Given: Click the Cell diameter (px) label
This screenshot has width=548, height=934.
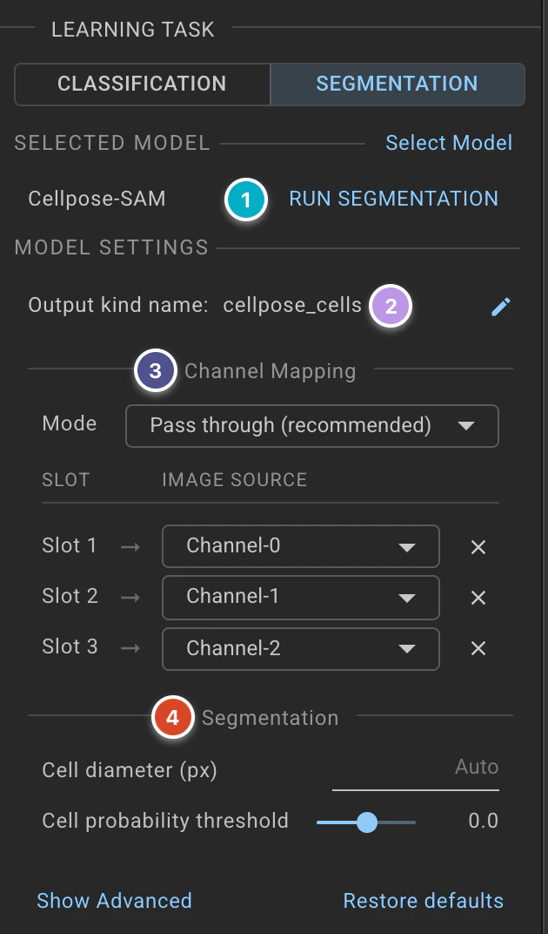Looking at the screenshot, I should 130,771.
